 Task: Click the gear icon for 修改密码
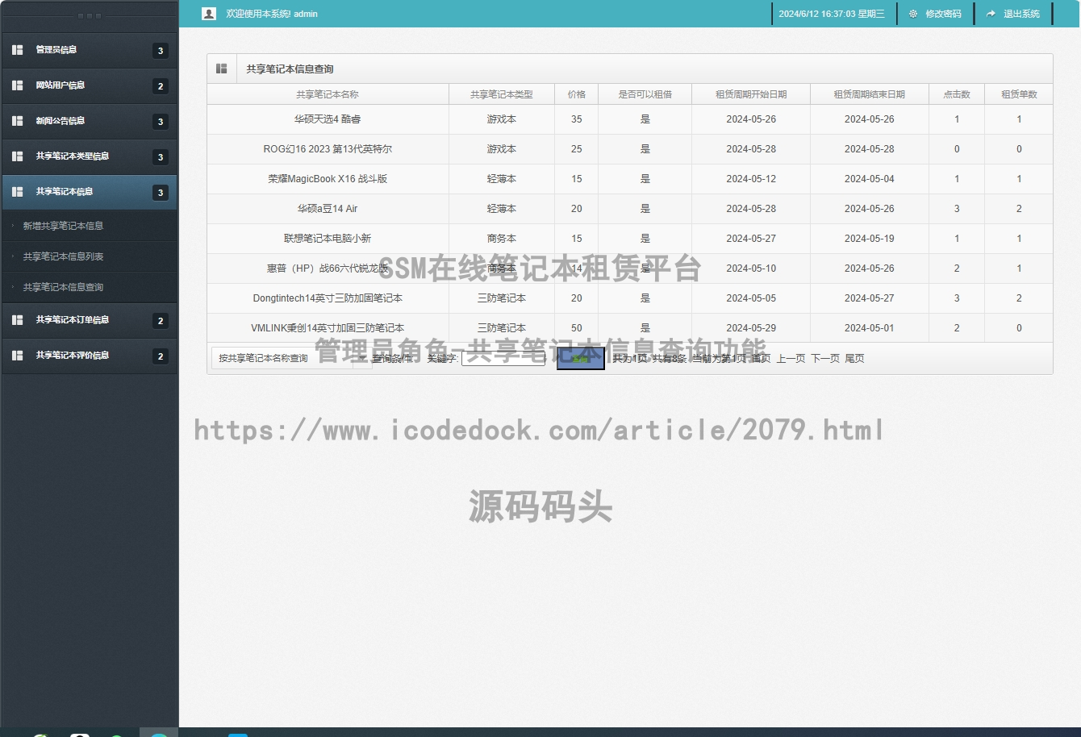tap(913, 14)
